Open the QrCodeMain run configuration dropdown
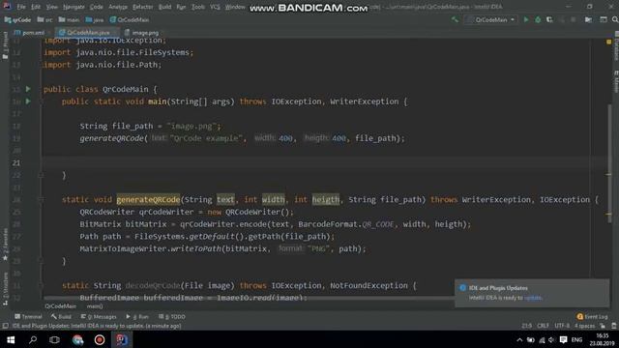This screenshot has width=619, height=348. [491, 19]
